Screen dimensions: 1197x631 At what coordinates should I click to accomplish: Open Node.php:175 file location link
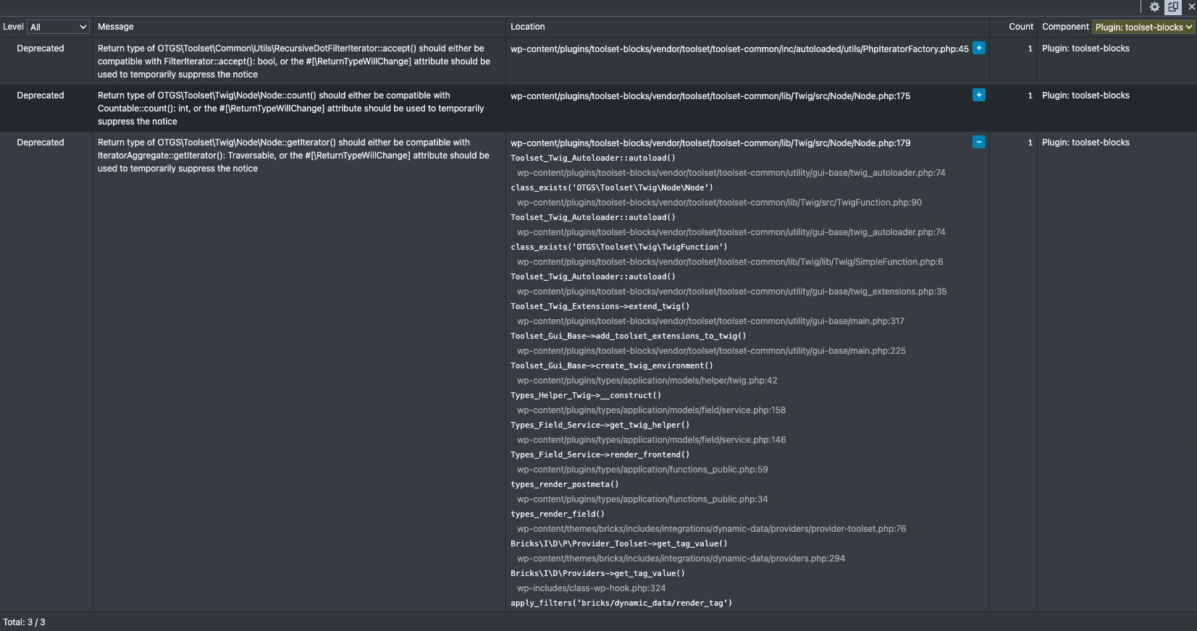pos(710,96)
